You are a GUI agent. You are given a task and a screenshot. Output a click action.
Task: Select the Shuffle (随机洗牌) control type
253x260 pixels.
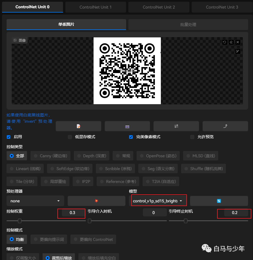coord(203,169)
